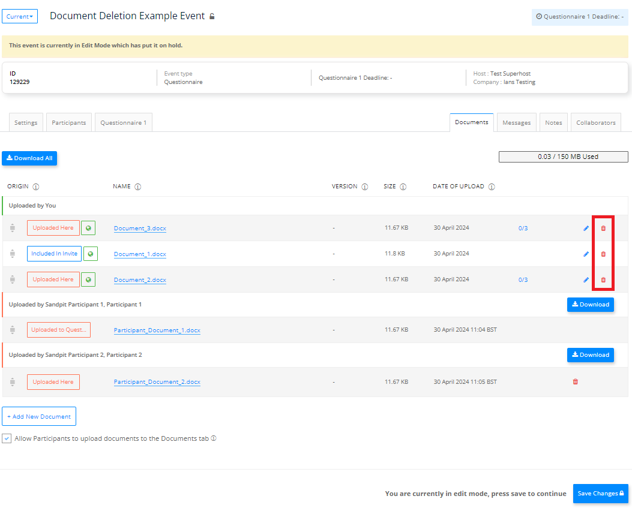This screenshot has height=508, width=632.
Task: Toggle the green globe icon for Document_3.docx
Action: 88,228
